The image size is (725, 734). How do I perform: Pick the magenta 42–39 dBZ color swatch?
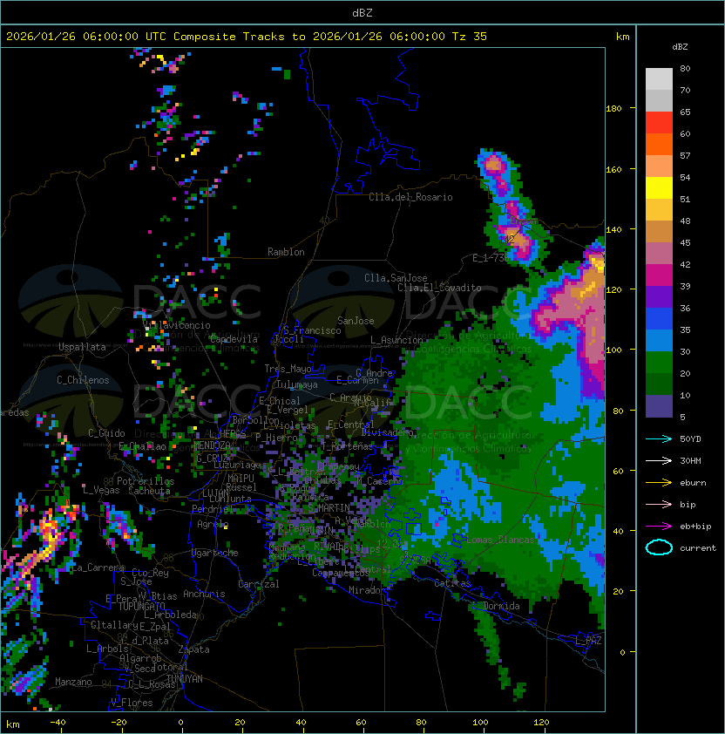(x=659, y=275)
